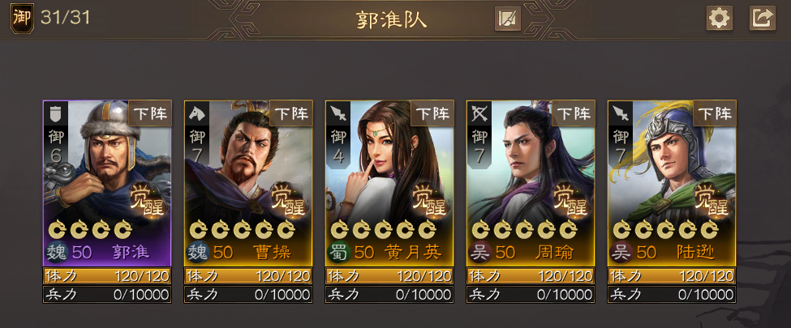Viewport: 791px width, 328px height.
Task: Remove 黄月英 with the 下阵 button
Action: click(x=433, y=113)
